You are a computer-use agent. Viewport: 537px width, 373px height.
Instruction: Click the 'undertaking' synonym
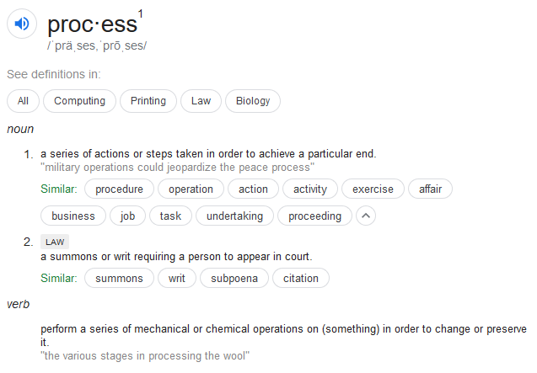(234, 216)
